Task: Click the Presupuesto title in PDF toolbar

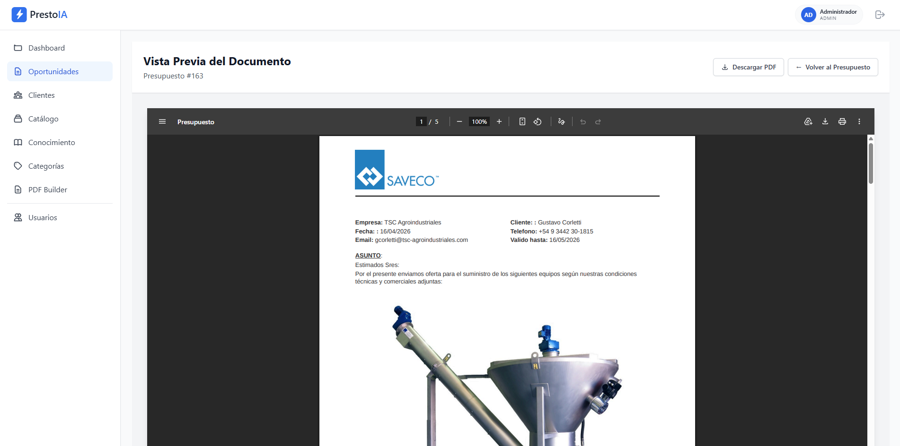Action: click(x=196, y=122)
